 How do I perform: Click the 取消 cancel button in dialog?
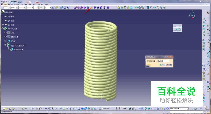[169, 65]
